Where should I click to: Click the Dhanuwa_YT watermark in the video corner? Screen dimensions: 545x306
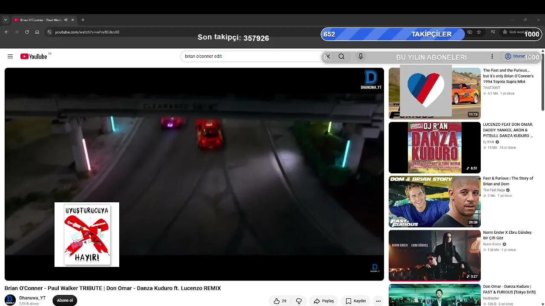371,80
